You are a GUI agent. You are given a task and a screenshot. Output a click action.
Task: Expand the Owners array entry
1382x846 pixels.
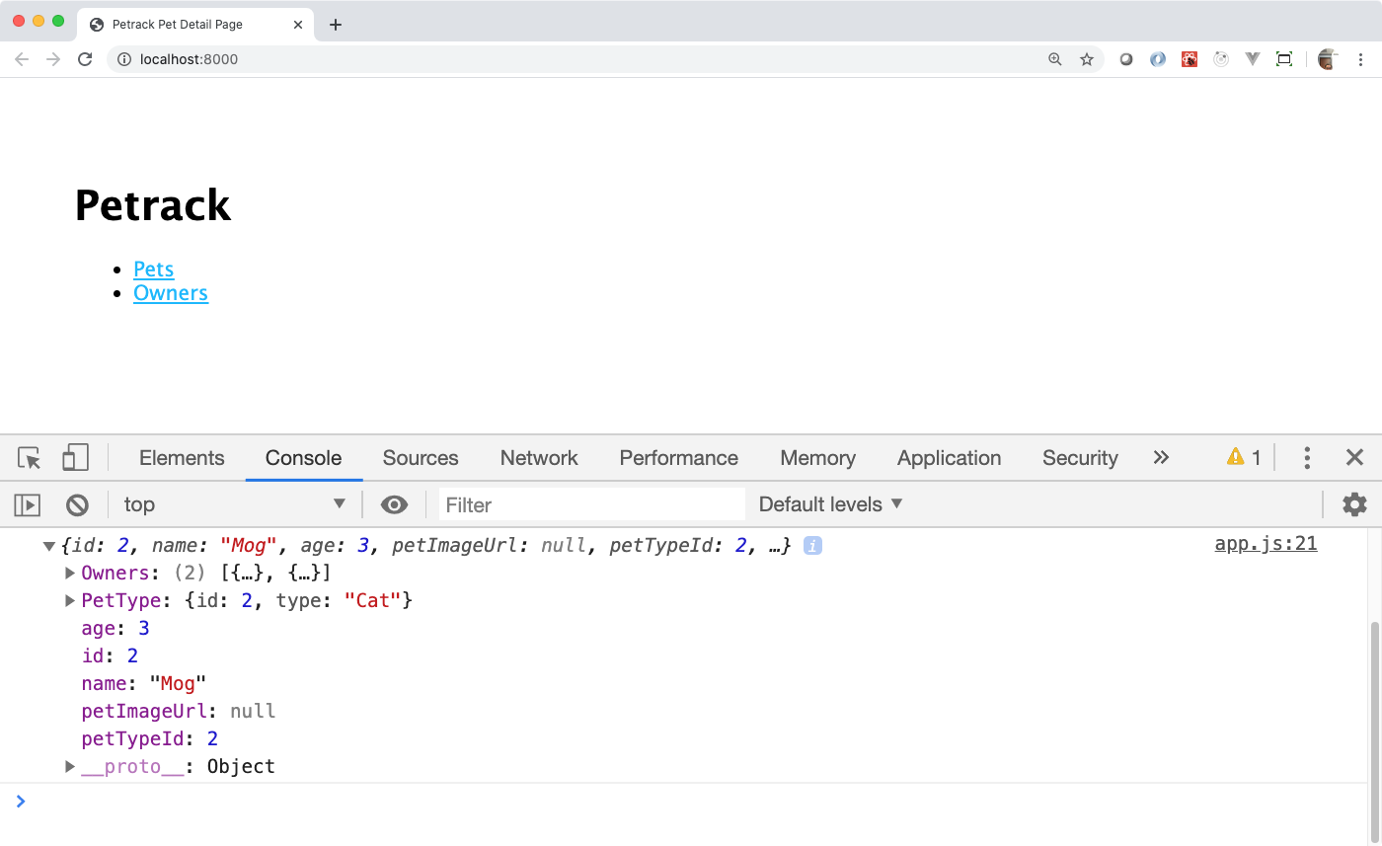[70, 573]
